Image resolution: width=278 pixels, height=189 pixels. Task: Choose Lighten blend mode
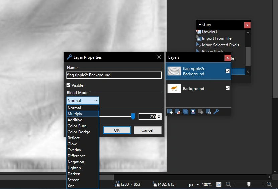83,168
